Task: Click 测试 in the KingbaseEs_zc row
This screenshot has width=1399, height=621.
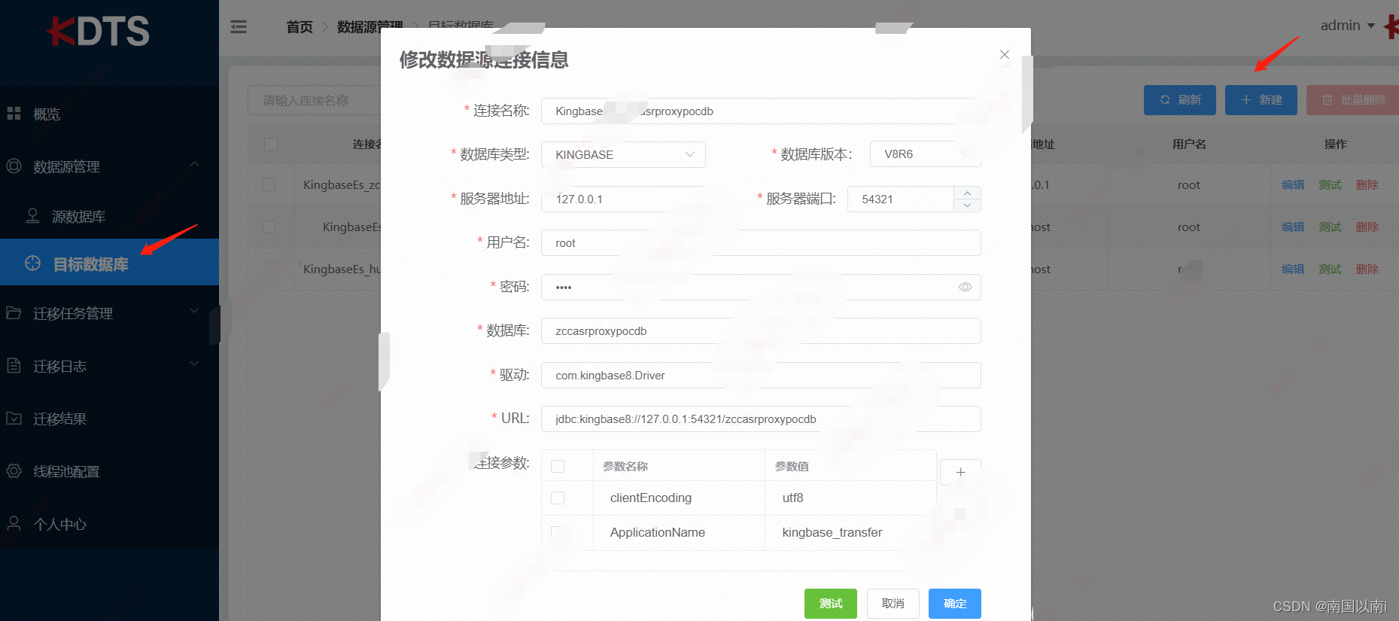Action: tap(1330, 184)
